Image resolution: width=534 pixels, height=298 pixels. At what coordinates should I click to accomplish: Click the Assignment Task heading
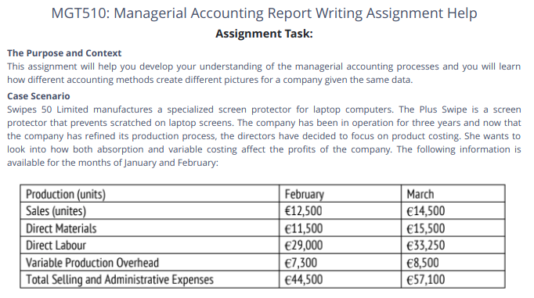click(264, 34)
